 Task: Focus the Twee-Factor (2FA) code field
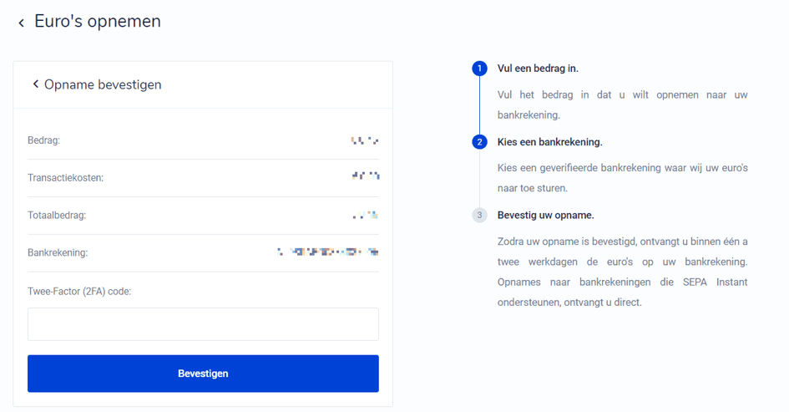[203, 324]
